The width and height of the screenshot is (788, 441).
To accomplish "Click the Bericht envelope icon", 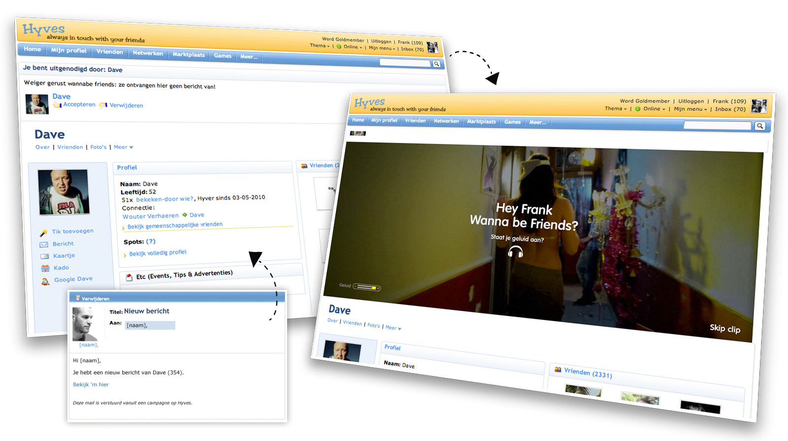I will click(x=44, y=244).
